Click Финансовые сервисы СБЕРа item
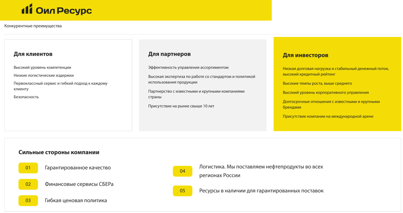 pyautogui.click(x=79, y=184)
